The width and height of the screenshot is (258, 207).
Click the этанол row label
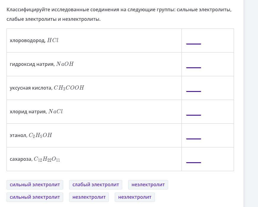(x=18, y=135)
